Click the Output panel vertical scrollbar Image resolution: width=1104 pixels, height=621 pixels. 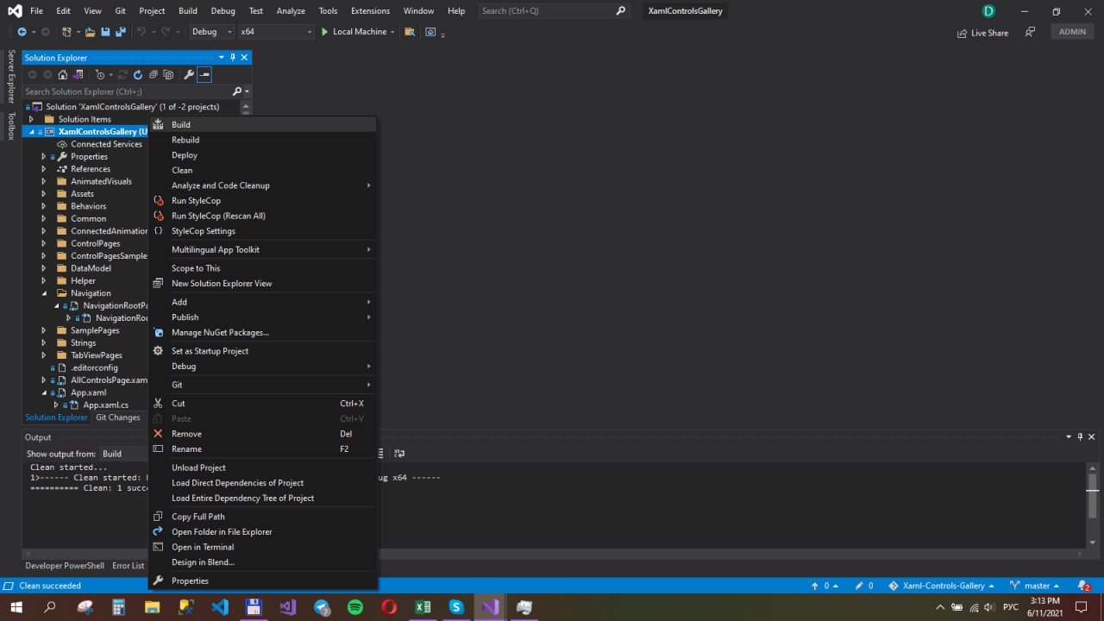click(x=1092, y=505)
